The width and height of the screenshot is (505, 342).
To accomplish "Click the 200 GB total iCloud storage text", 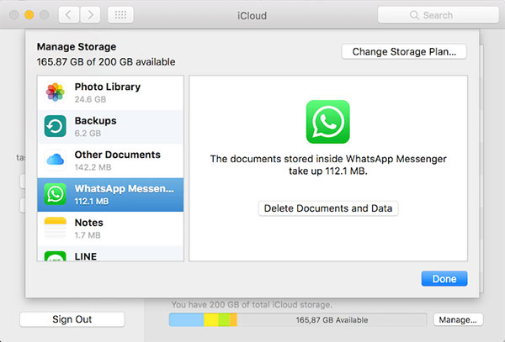I will coord(252,304).
